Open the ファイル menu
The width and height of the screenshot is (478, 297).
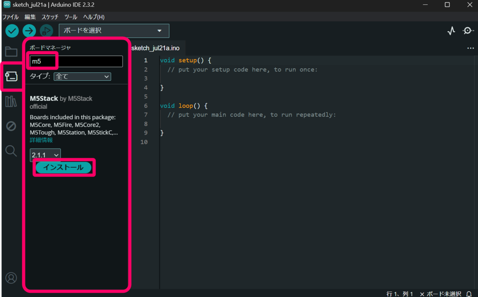[x=11, y=17]
